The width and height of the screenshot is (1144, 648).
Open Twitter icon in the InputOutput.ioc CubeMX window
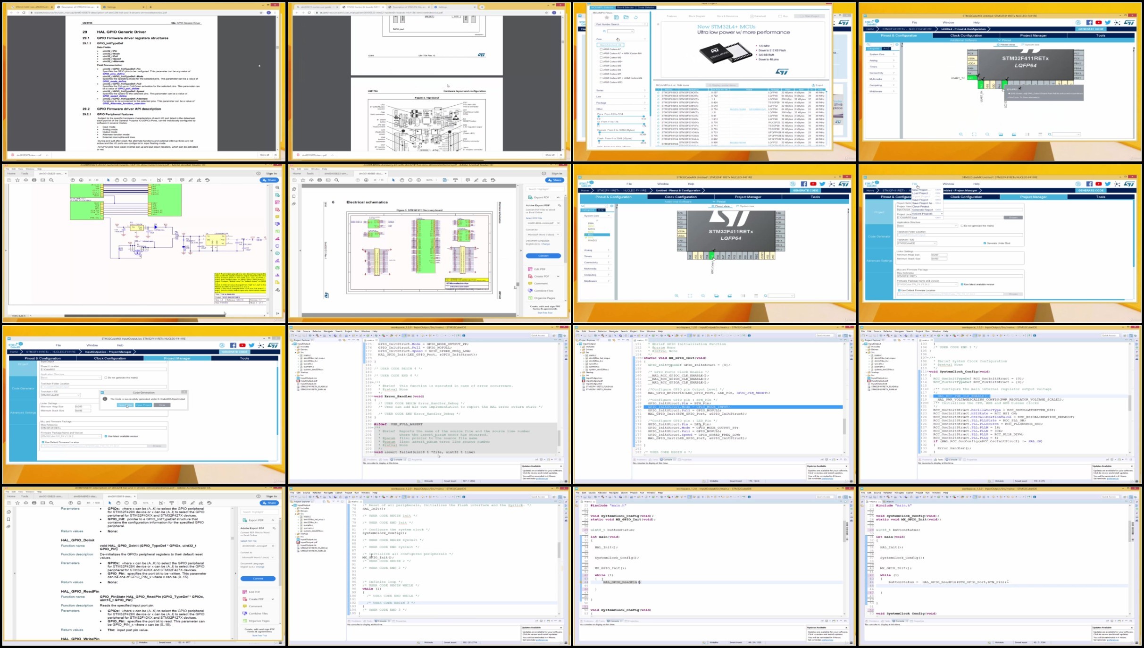pos(251,345)
